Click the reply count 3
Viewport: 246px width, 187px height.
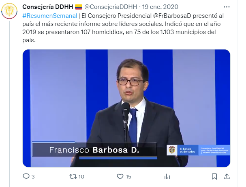click(33, 176)
